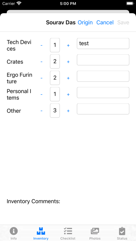Screen dimensions: 136x241
Task: Decrease the Other quantity
Action: pyautogui.click(x=41, y=111)
